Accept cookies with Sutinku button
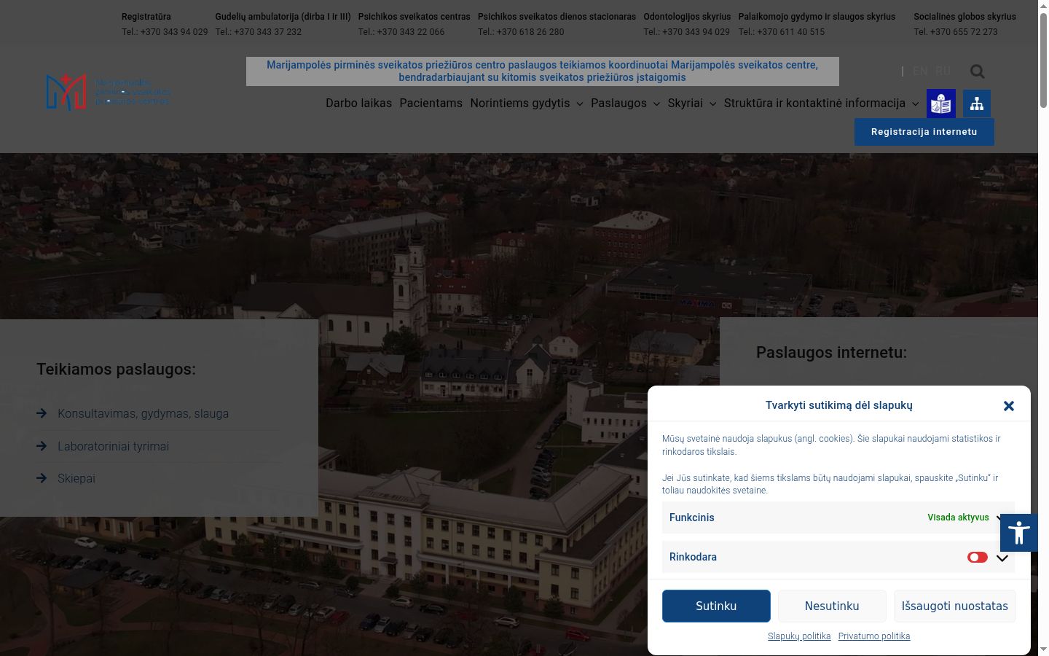 point(716,606)
